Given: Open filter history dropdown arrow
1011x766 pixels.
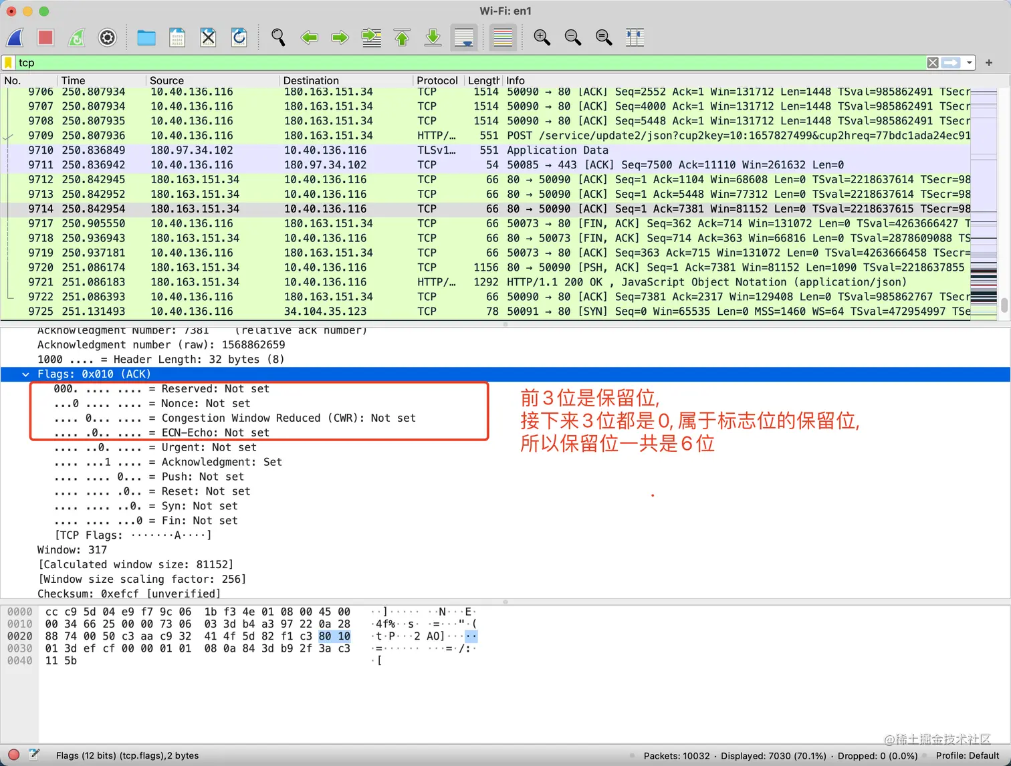Looking at the screenshot, I should click(969, 63).
